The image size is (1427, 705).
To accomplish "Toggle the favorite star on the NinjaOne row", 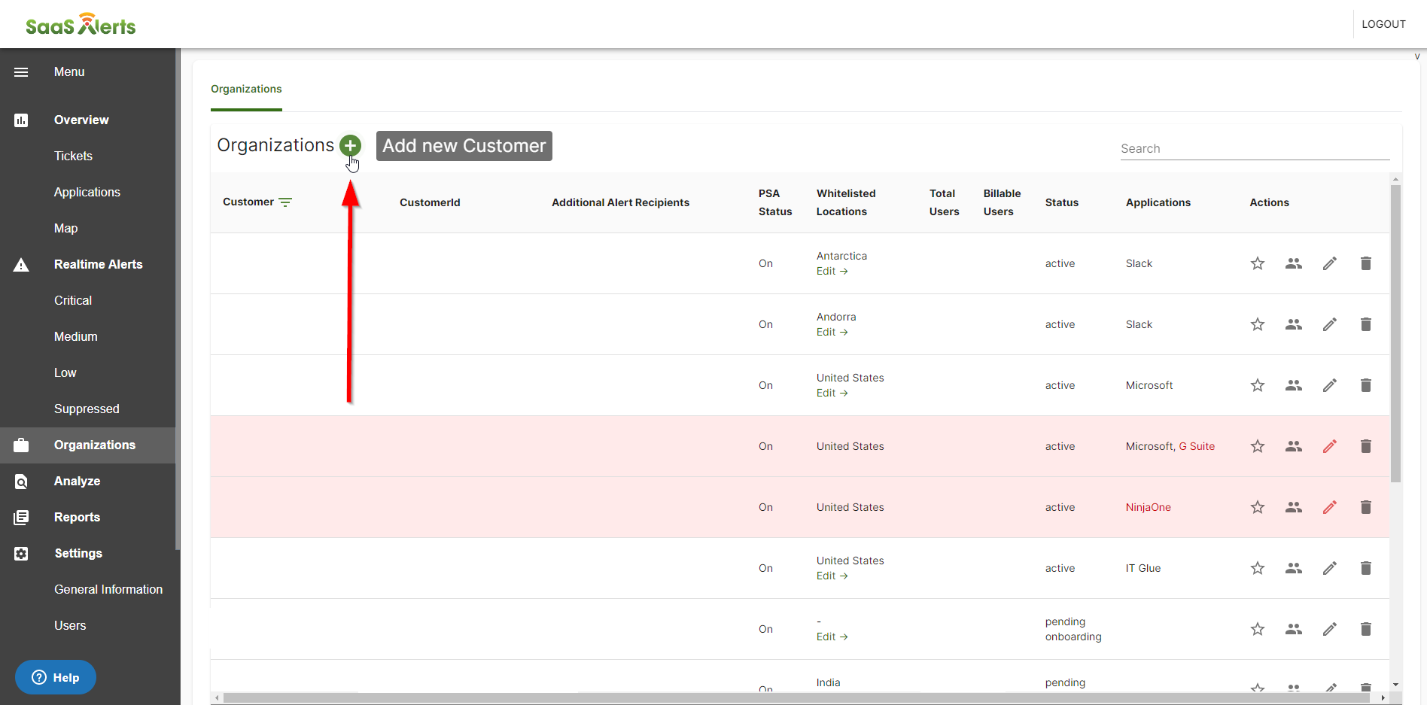I will pos(1257,507).
